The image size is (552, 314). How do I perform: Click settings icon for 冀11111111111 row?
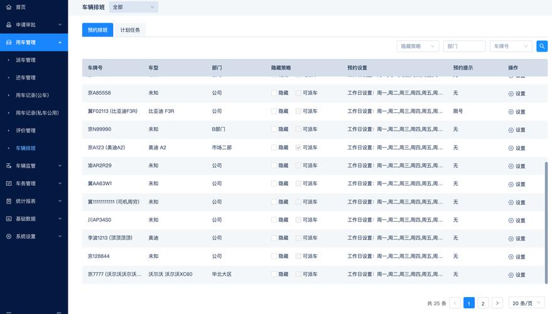pos(511,202)
